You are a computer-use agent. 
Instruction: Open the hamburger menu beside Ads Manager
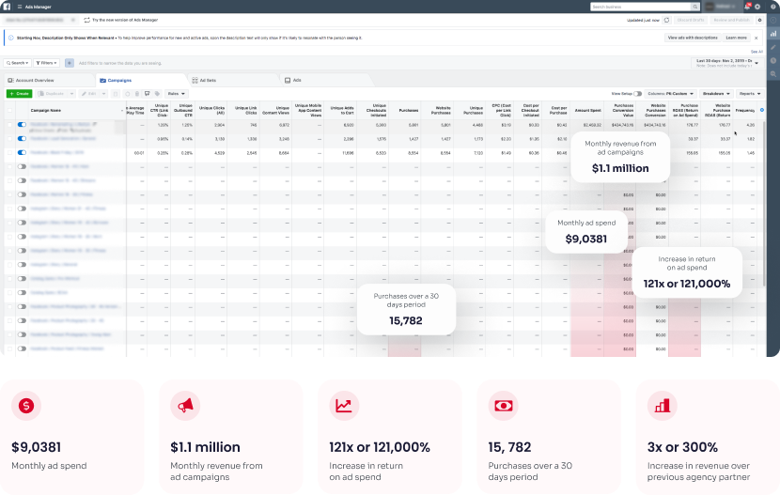pos(18,6)
